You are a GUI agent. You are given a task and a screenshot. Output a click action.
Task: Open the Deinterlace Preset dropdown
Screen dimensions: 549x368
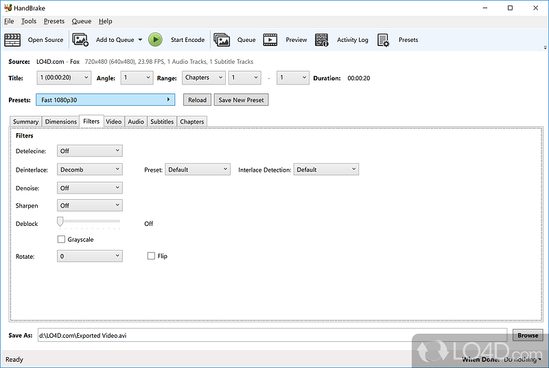click(198, 170)
